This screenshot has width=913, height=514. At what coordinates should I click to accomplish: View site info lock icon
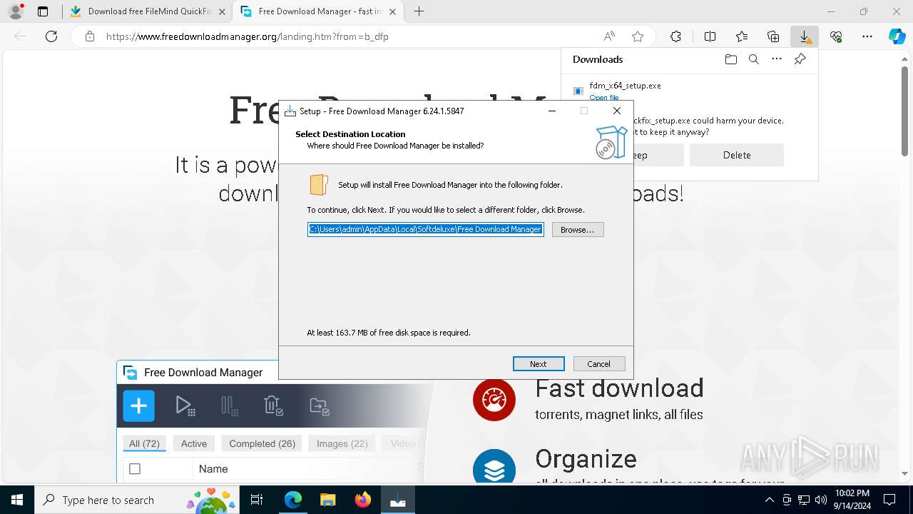(x=90, y=36)
